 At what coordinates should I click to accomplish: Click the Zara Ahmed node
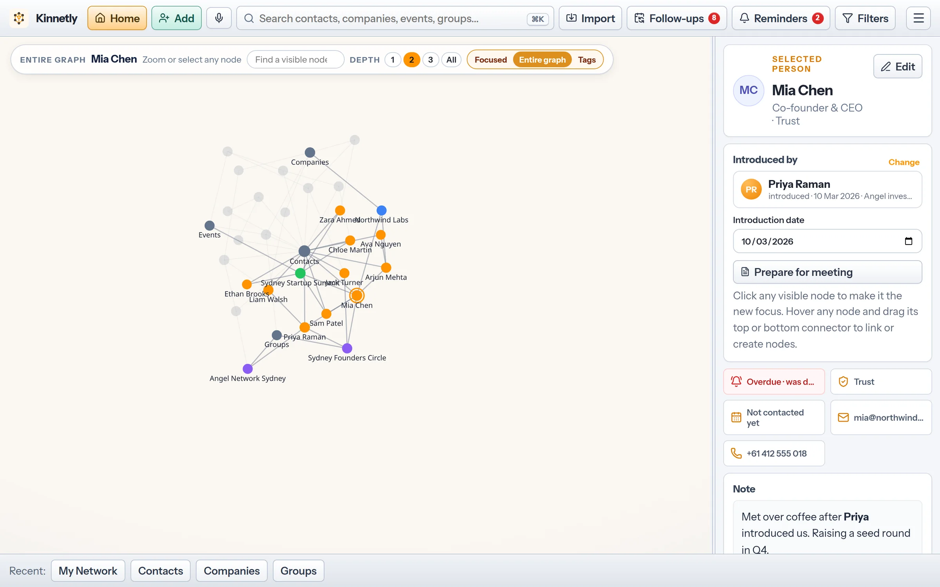click(340, 211)
